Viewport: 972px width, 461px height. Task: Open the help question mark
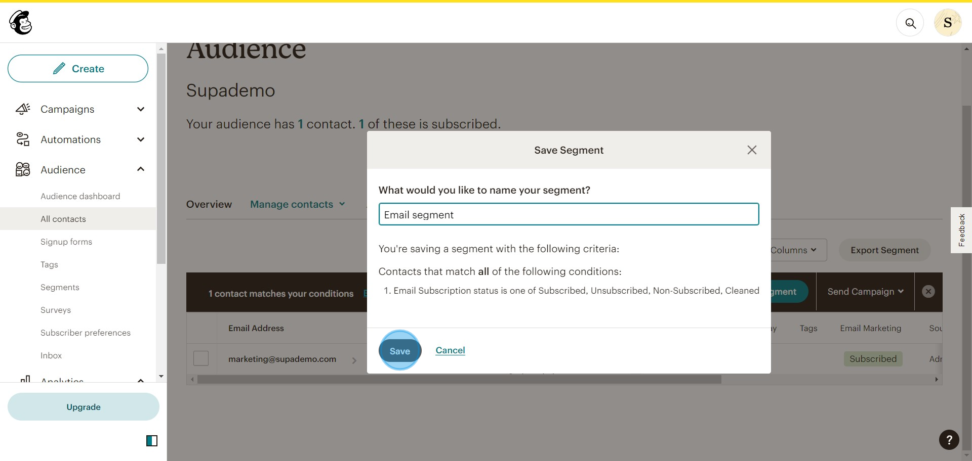point(949,440)
